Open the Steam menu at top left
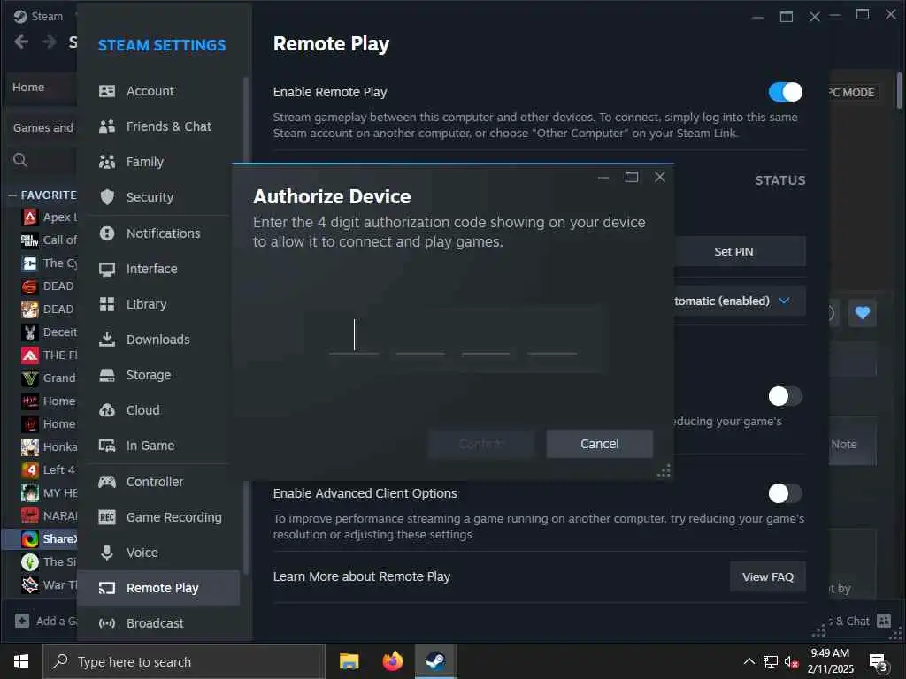This screenshot has height=679, width=906. (38, 16)
